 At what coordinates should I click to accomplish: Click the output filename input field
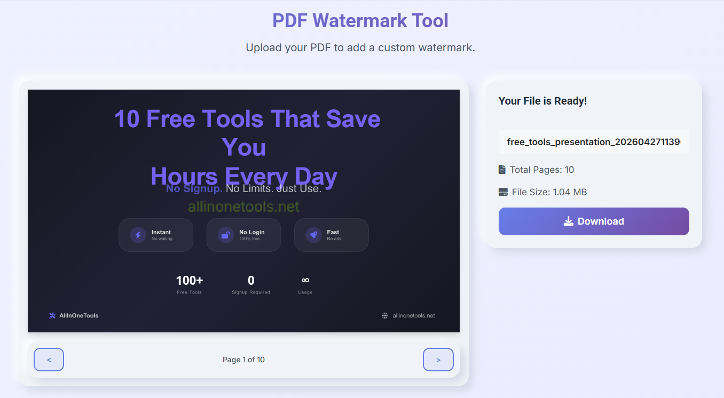(x=594, y=142)
